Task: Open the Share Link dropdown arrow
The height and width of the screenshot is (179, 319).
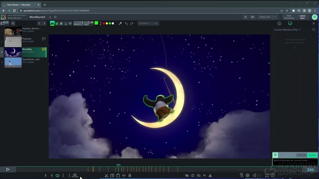Action: [x=275, y=17]
